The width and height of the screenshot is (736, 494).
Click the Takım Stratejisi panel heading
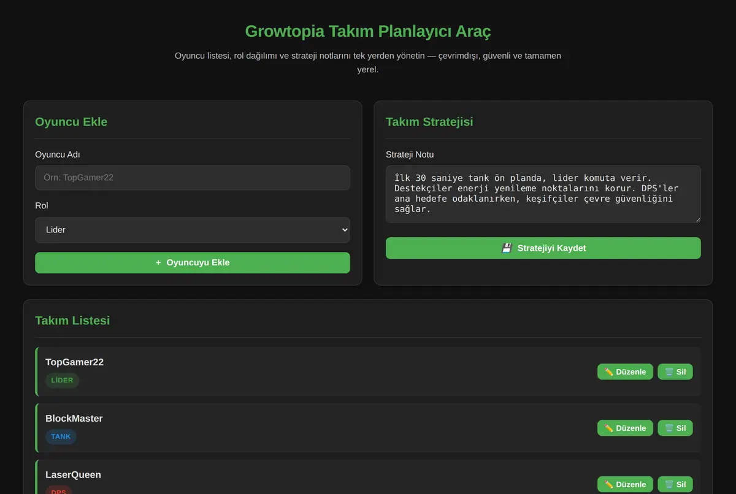429,122
